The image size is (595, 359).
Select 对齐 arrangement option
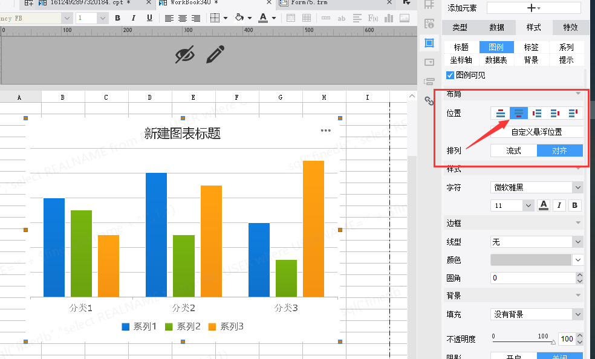pyautogui.click(x=560, y=150)
